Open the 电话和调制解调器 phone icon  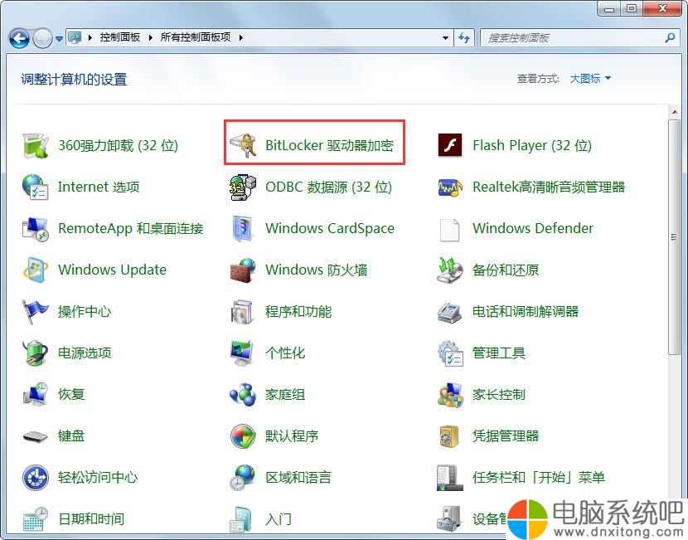[450, 311]
